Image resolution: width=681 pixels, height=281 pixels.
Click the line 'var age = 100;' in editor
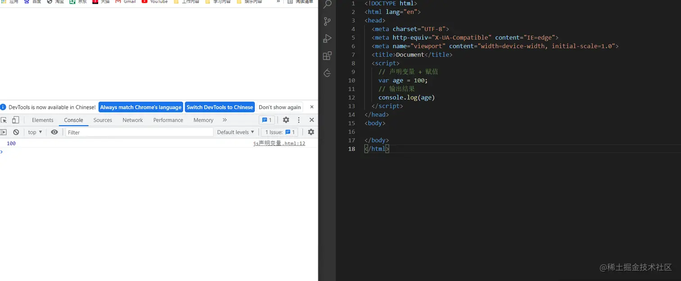click(x=403, y=80)
